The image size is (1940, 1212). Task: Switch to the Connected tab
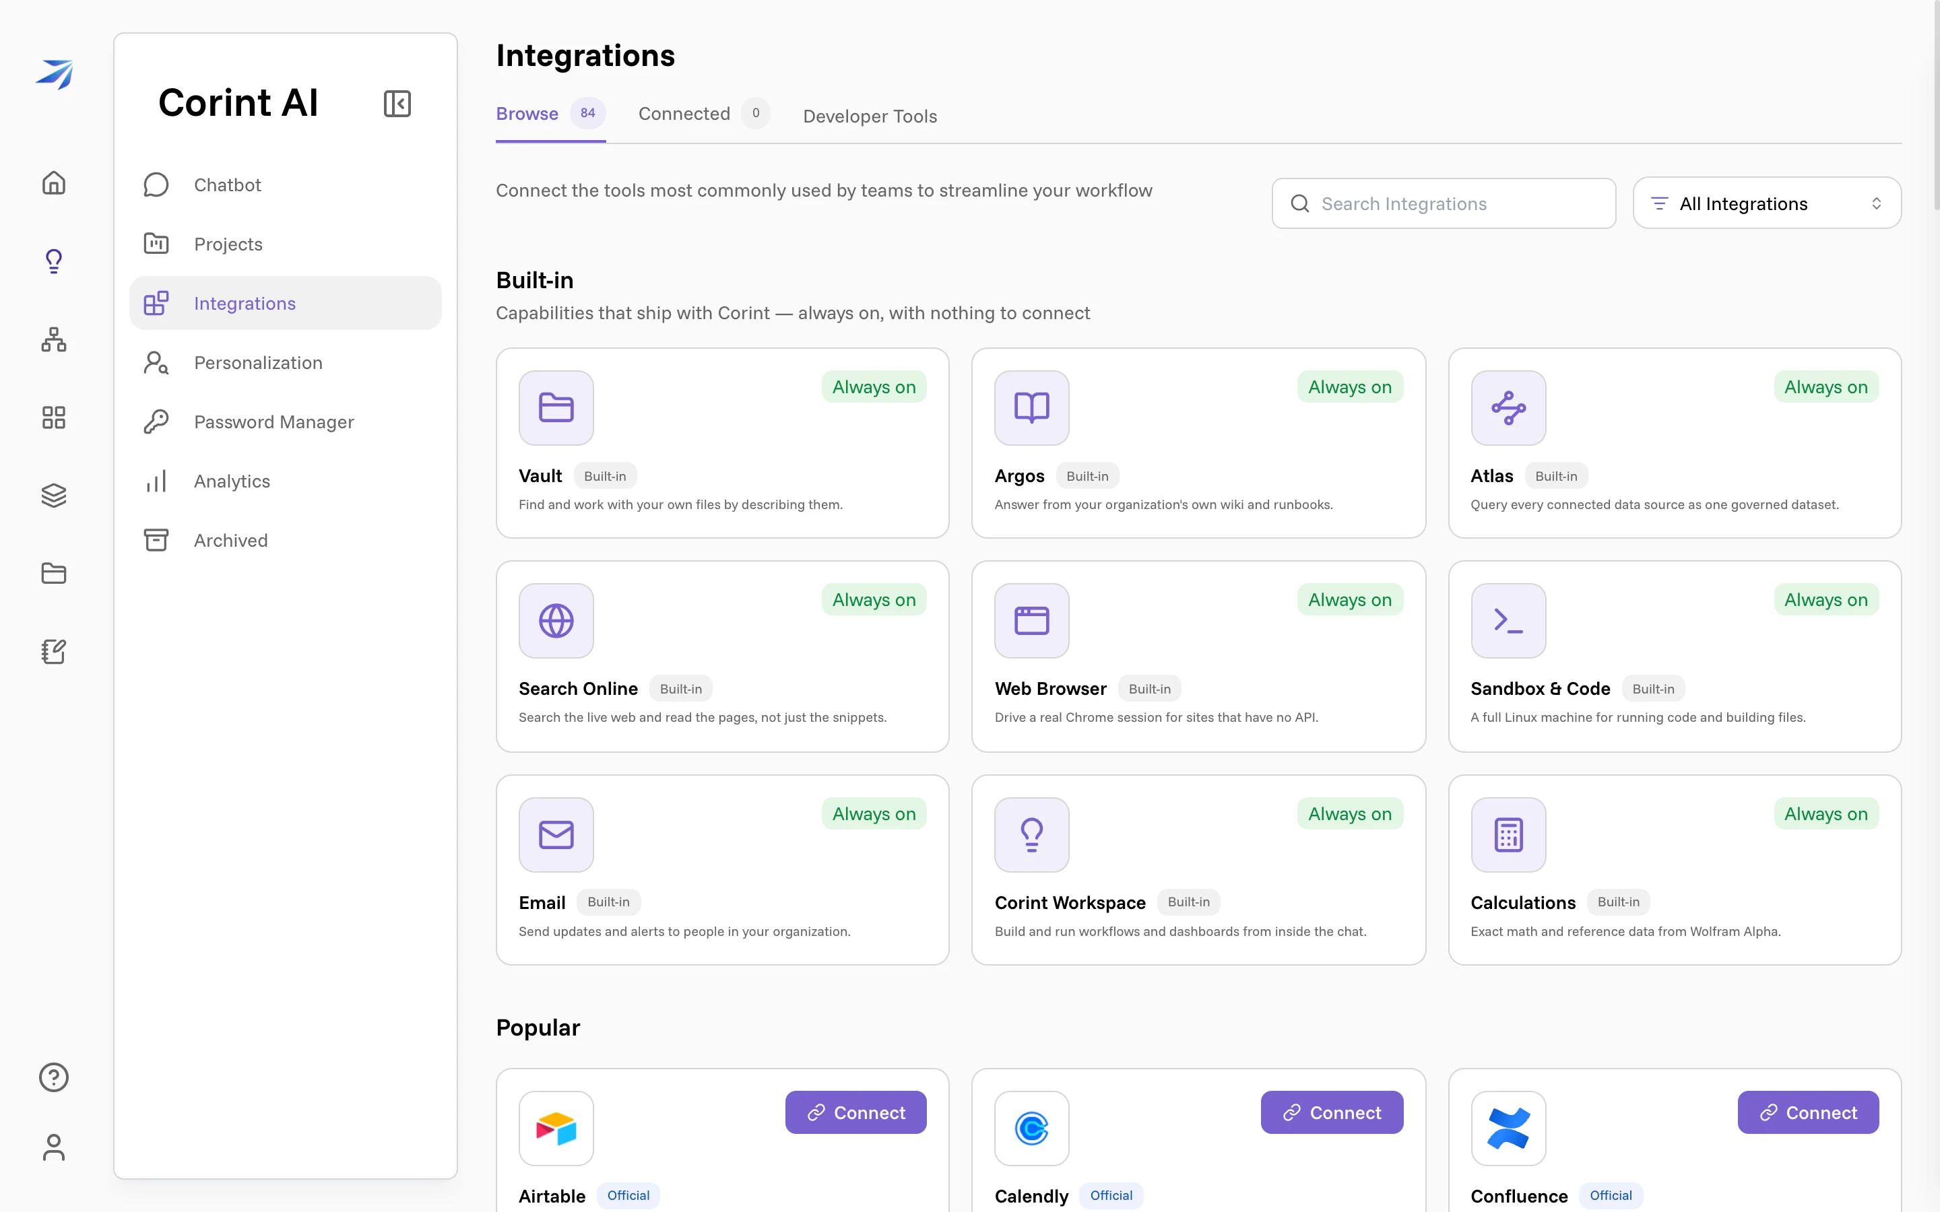(704, 114)
